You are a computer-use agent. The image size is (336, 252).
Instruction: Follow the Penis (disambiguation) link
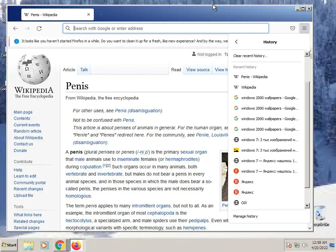pyautogui.click(x=138, y=111)
